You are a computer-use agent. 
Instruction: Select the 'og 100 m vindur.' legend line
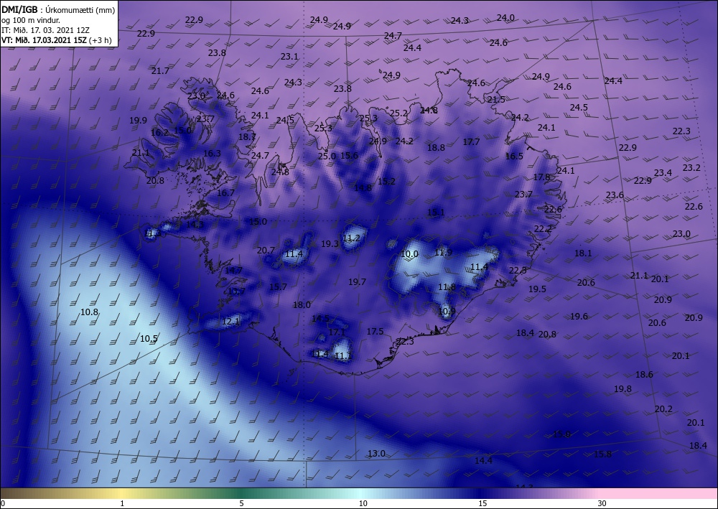pyautogui.click(x=31, y=20)
